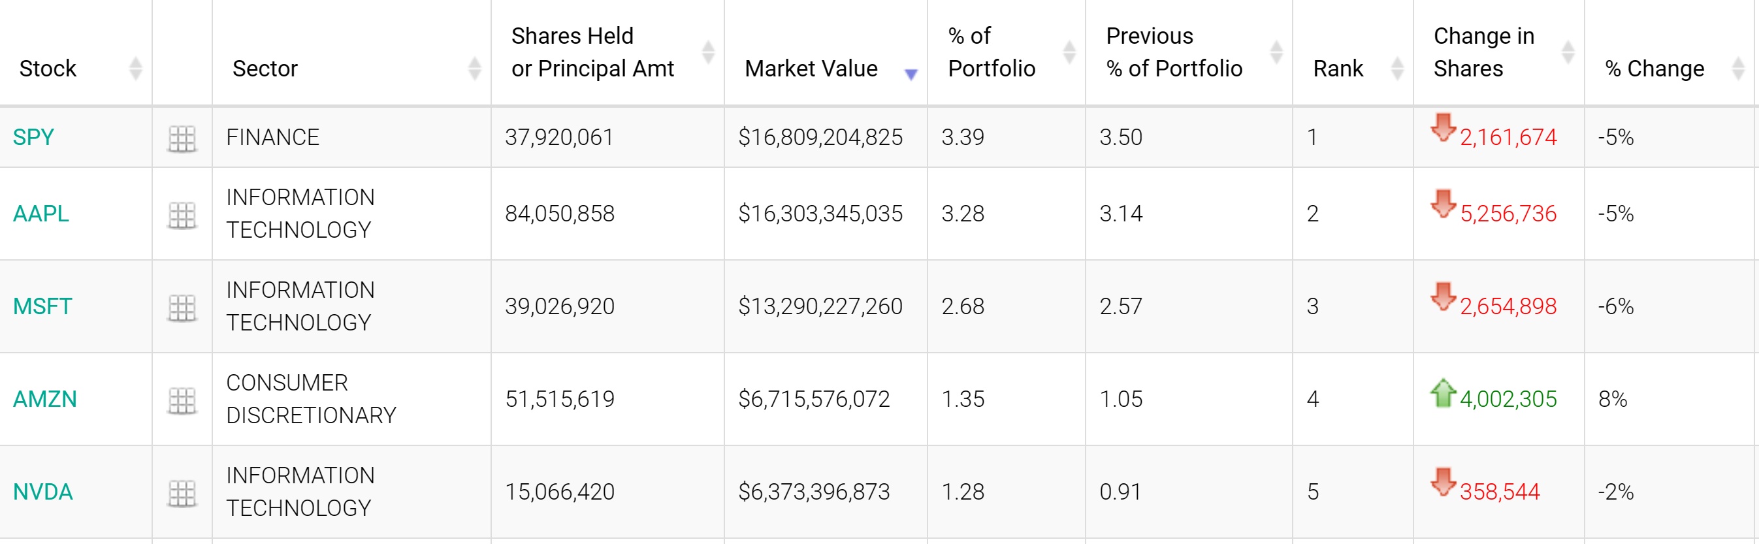Follow the MSFT ticker link
Screen dimensions: 1759x544
coord(42,306)
